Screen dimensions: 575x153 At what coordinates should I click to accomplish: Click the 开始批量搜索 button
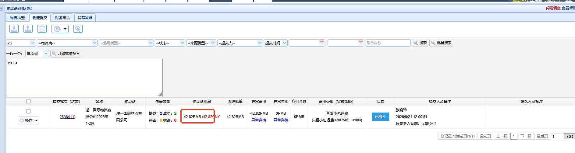click(66, 54)
